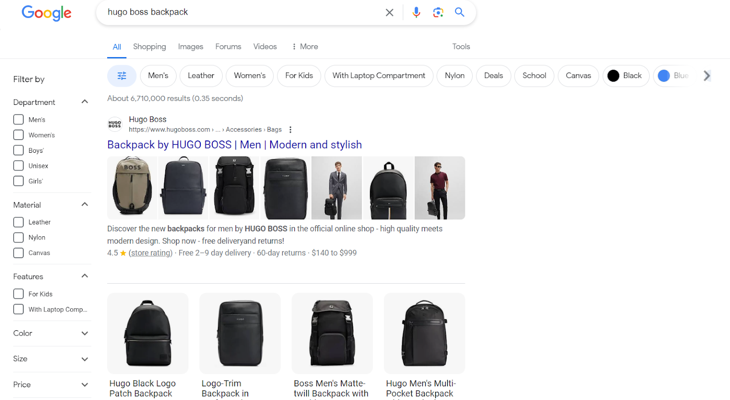Clear the search box with the X icon

389,12
